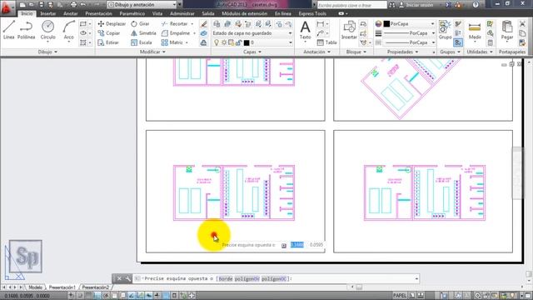The image size is (533, 300).
Task: Click the Grupo tool
Action: [x=445, y=30]
